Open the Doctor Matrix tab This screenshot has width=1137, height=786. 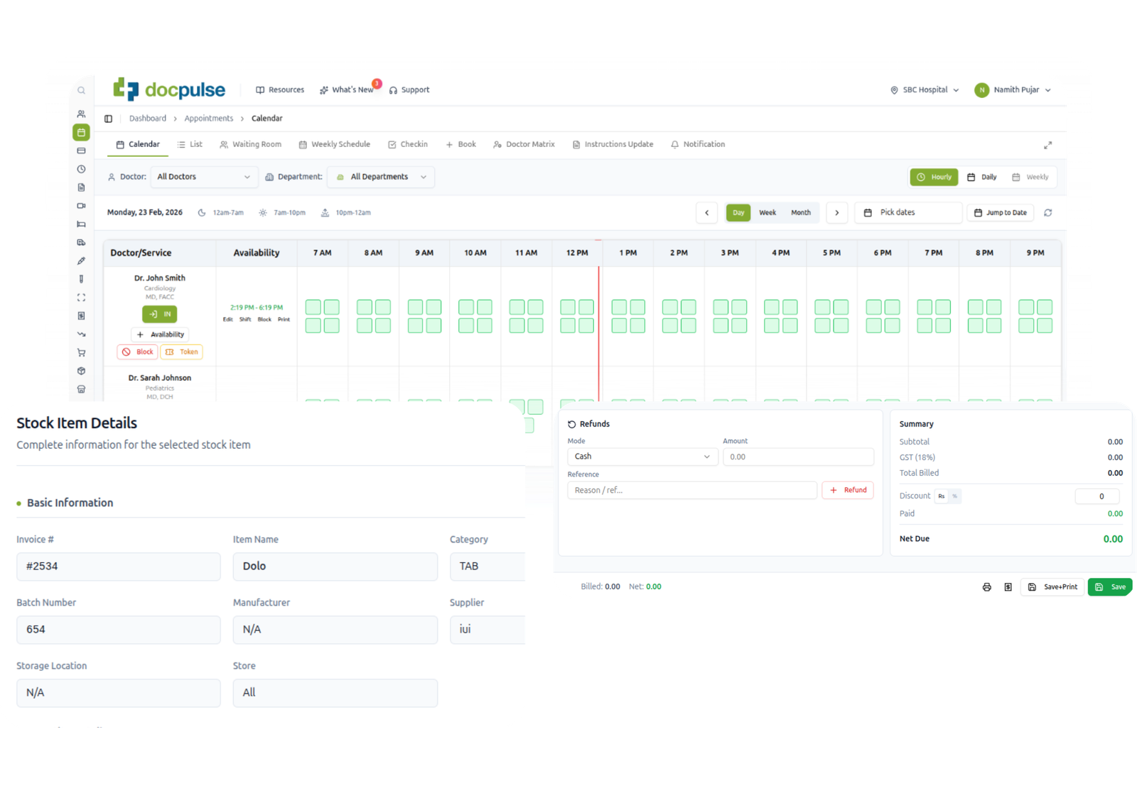524,144
